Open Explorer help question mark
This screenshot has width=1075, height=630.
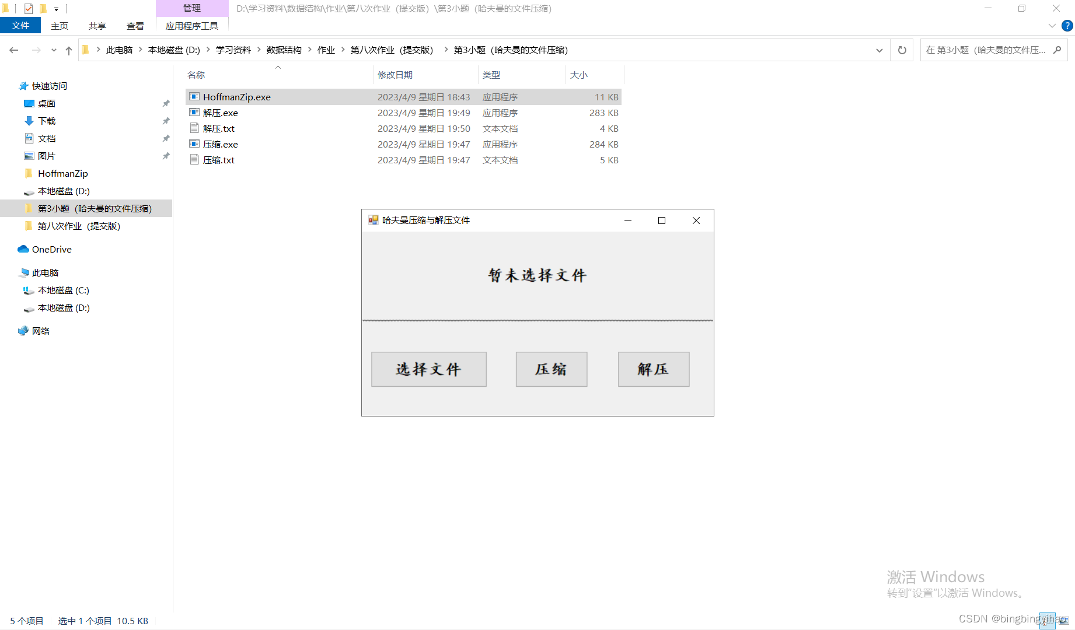point(1067,26)
